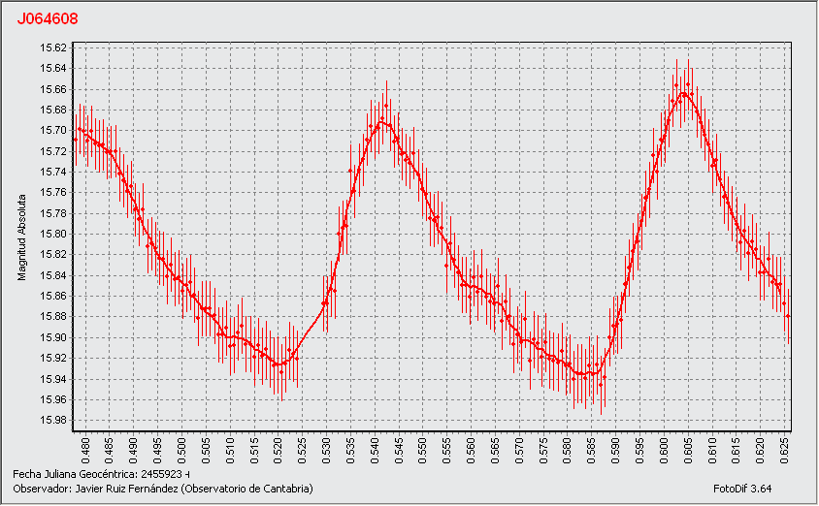The width and height of the screenshot is (819, 506).
Task: Click the Fecha Juliana Geocéntrica label
Action: pos(101,475)
